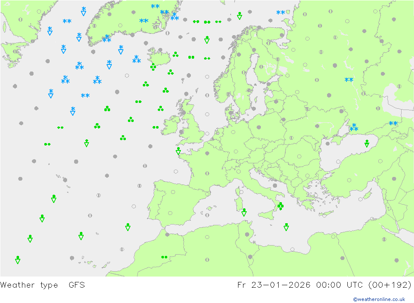This screenshot has width=414, height=303.
Task: Click the gray cloud dot over Tunisia
Action: pos(247,234)
